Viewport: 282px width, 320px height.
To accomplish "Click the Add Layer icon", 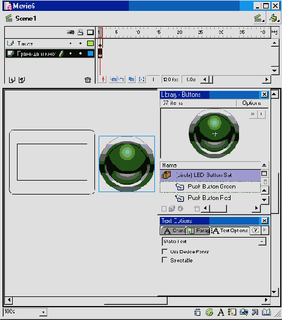I will 12,80.
